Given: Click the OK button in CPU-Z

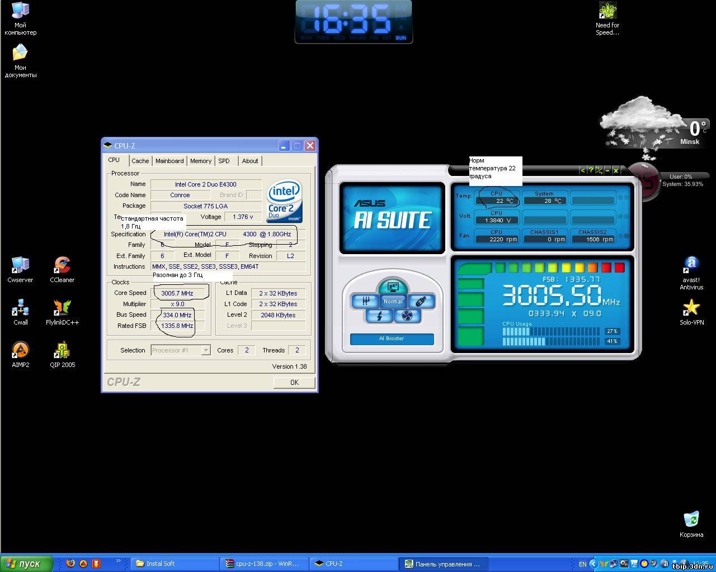Looking at the screenshot, I should point(294,382).
